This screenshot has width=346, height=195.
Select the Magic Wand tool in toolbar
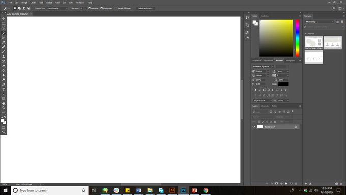[x=4, y=33]
